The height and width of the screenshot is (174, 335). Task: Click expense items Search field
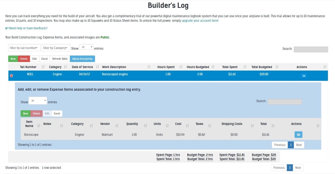click(285, 101)
